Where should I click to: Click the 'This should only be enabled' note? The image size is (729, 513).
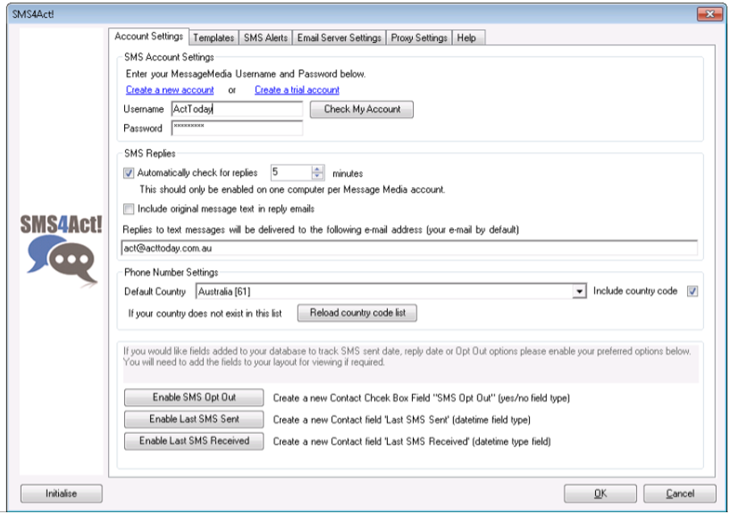(x=293, y=190)
